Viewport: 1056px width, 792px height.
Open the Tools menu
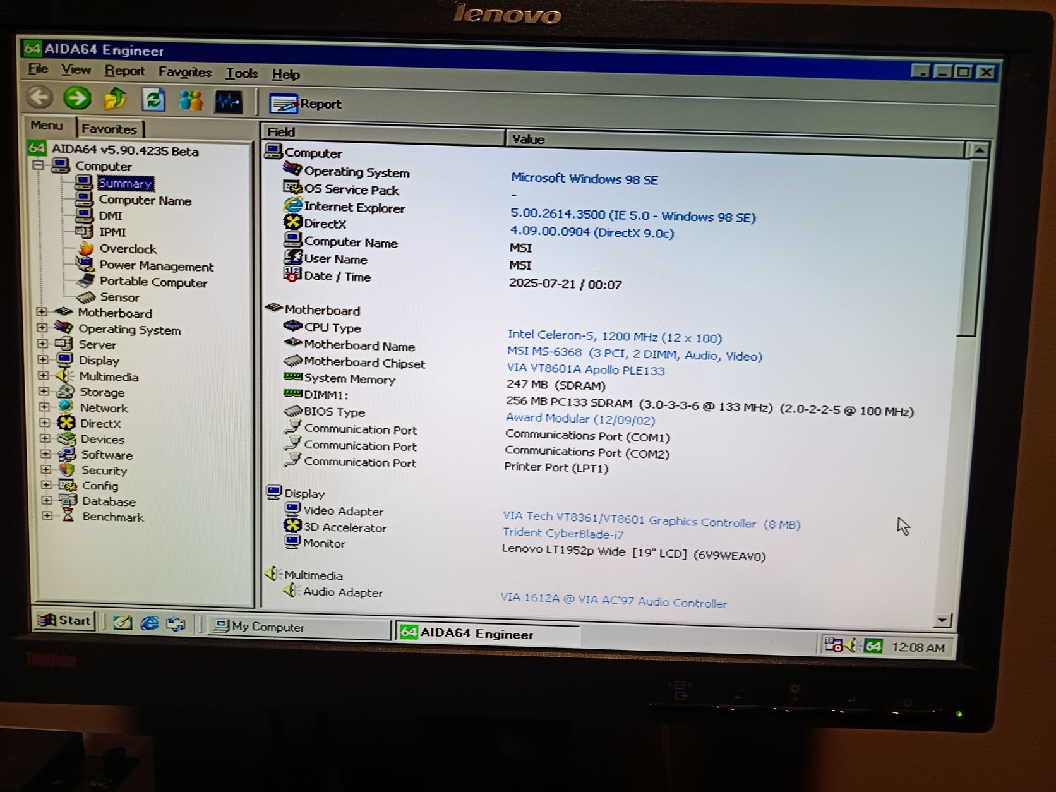242,73
